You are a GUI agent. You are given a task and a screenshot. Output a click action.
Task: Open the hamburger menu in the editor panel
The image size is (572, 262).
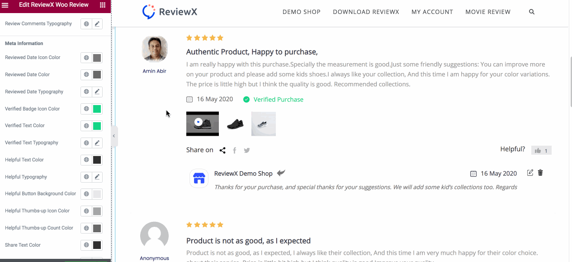coord(5,5)
